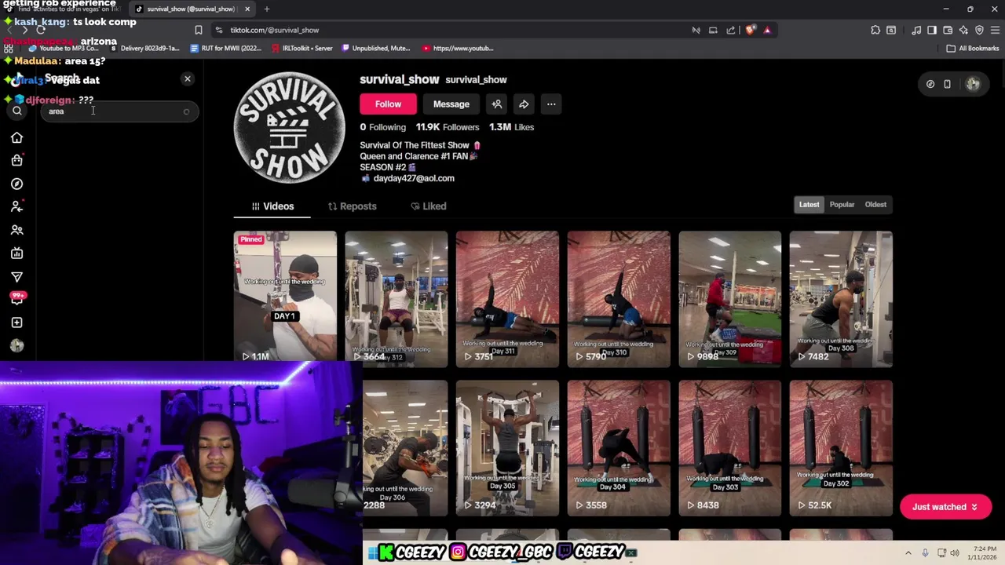The height and width of the screenshot is (565, 1005).
Task: Open the Day 305 video with 3294 views
Action: pyautogui.click(x=507, y=448)
